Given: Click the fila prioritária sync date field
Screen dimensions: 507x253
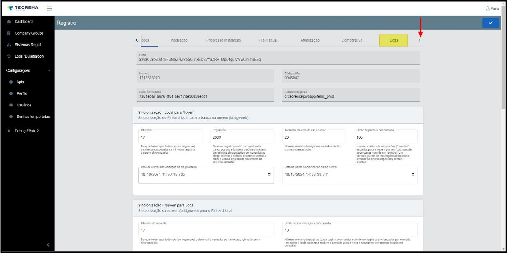Looking at the screenshot, I should (206, 175).
